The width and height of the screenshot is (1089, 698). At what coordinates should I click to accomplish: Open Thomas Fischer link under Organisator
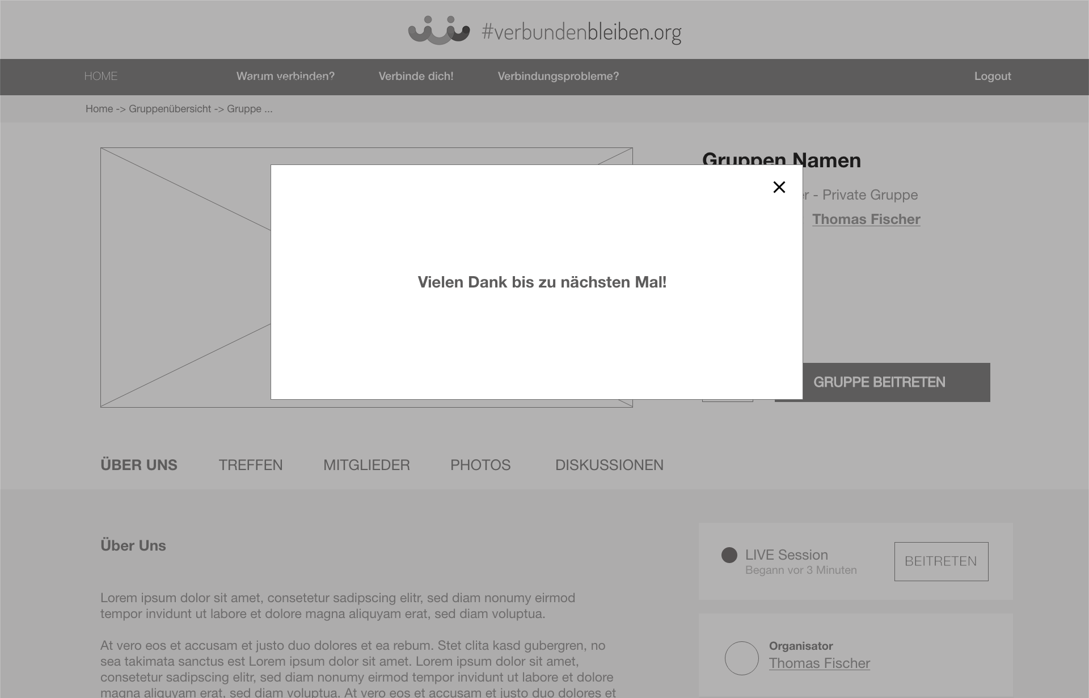tap(819, 663)
